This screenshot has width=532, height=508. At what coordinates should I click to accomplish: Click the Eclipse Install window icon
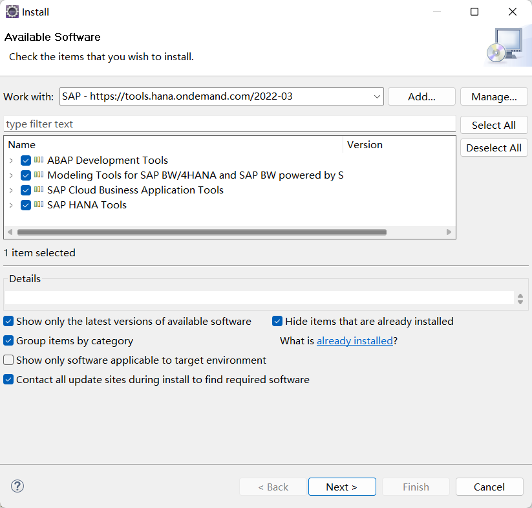click(12, 12)
